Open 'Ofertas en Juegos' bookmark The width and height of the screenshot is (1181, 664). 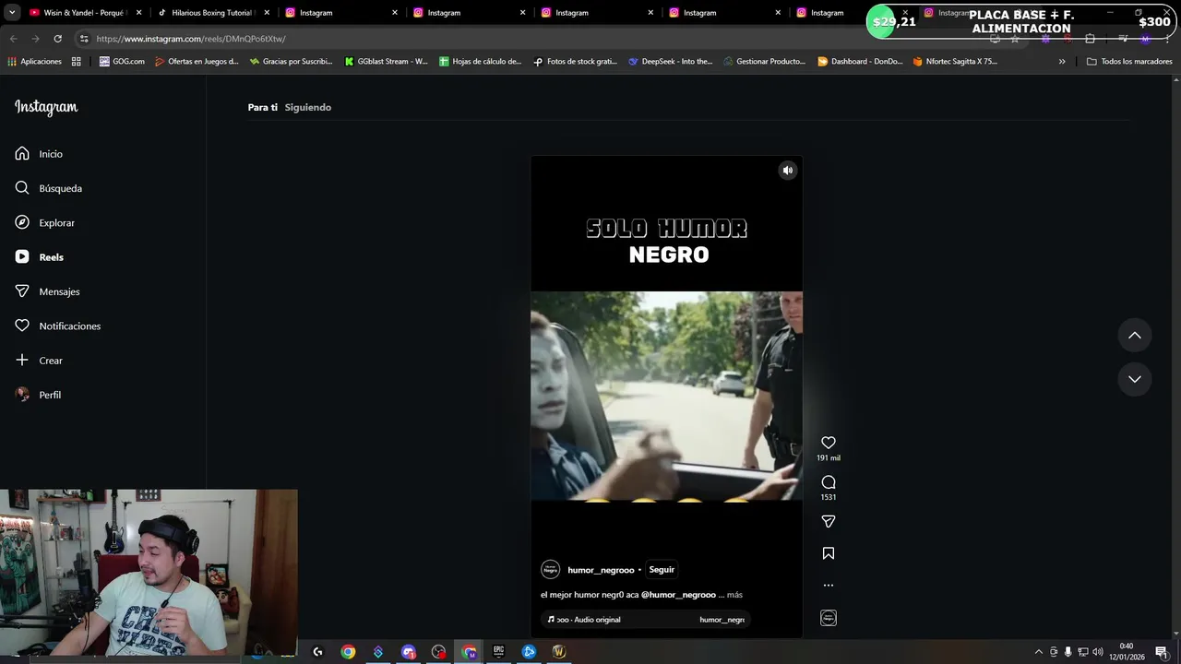197,61
